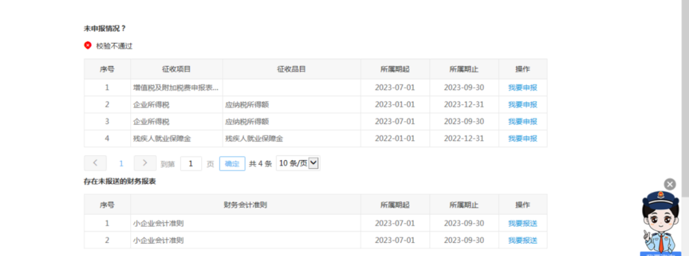
Task: Click the vertical scrollbar on the right
Action: coord(685,97)
